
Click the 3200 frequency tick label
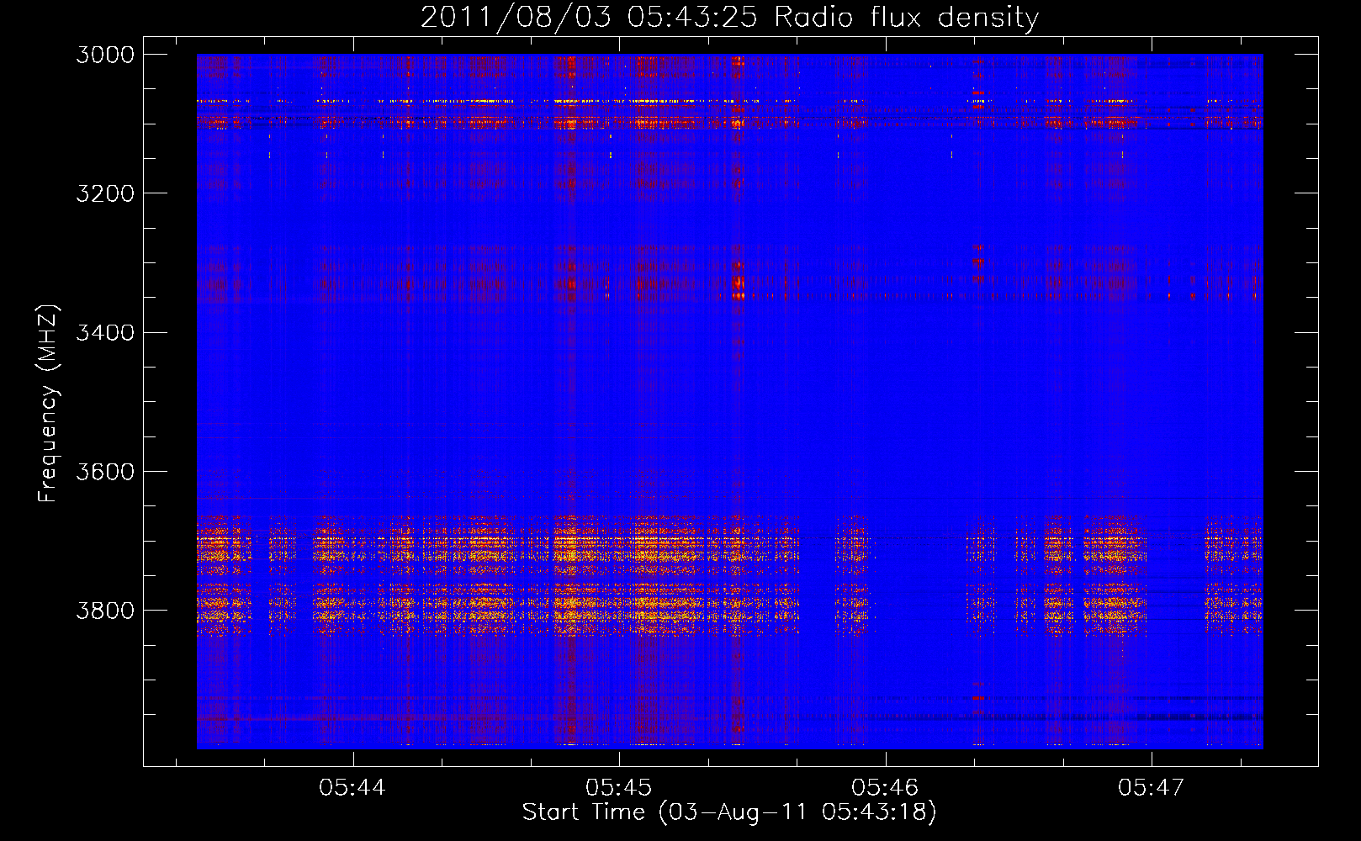105,193
